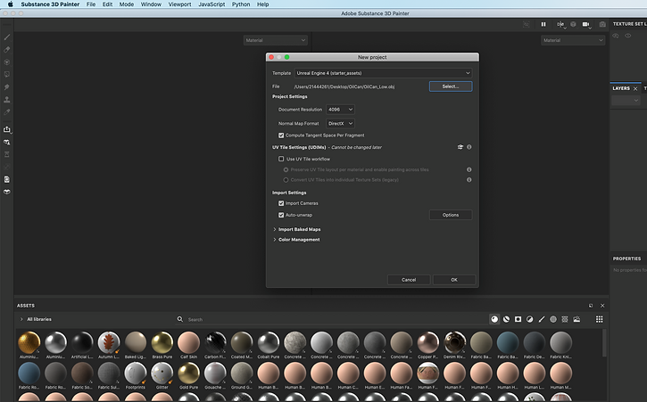Toggle the symmetry icon in the top toolbar

[560, 24]
